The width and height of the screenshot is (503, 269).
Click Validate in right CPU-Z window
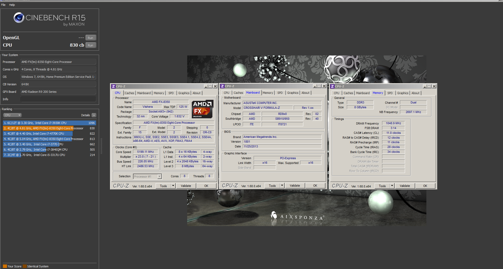pyautogui.click(x=405, y=186)
